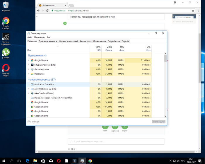Switch to the Службы tab

[x=125, y=41]
